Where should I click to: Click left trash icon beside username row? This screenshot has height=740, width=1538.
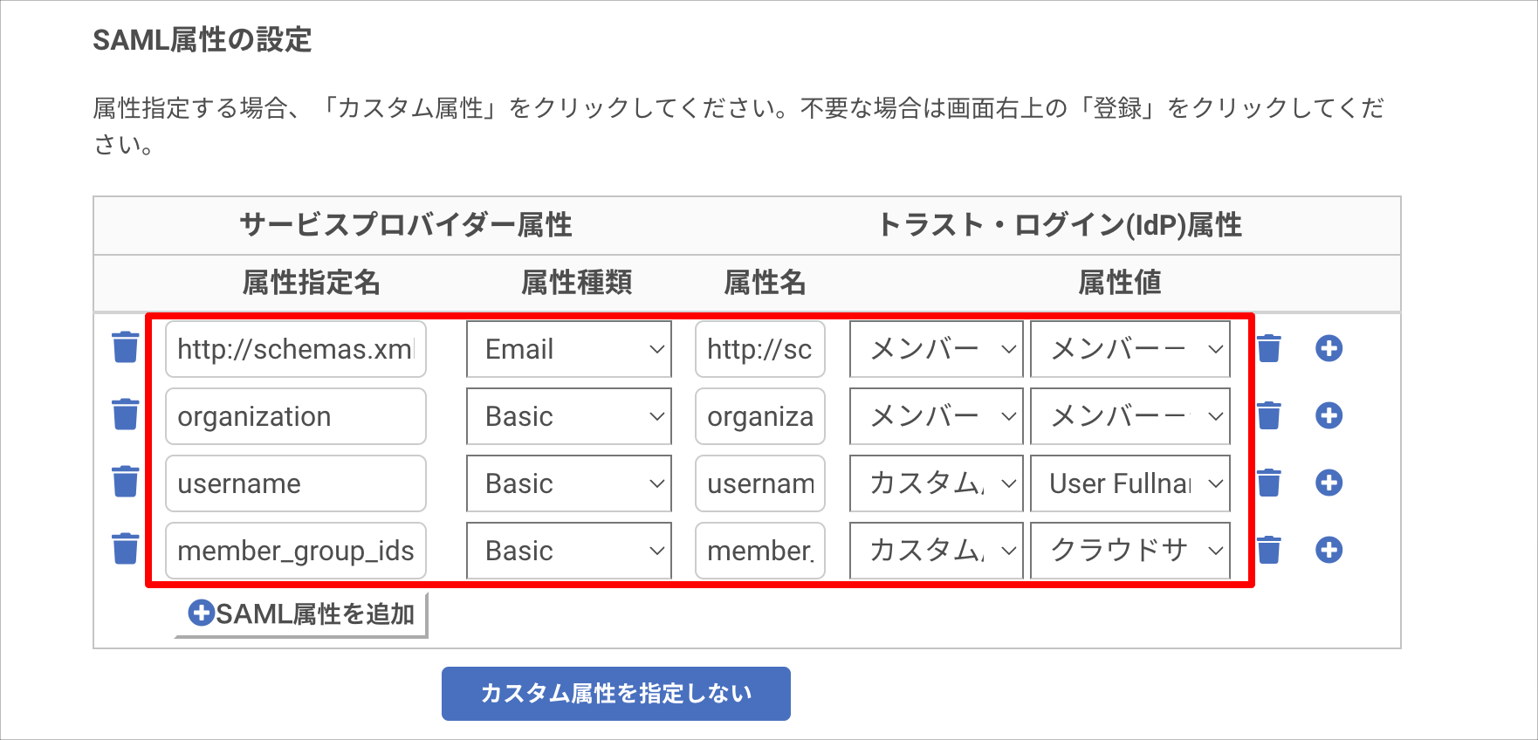click(125, 482)
